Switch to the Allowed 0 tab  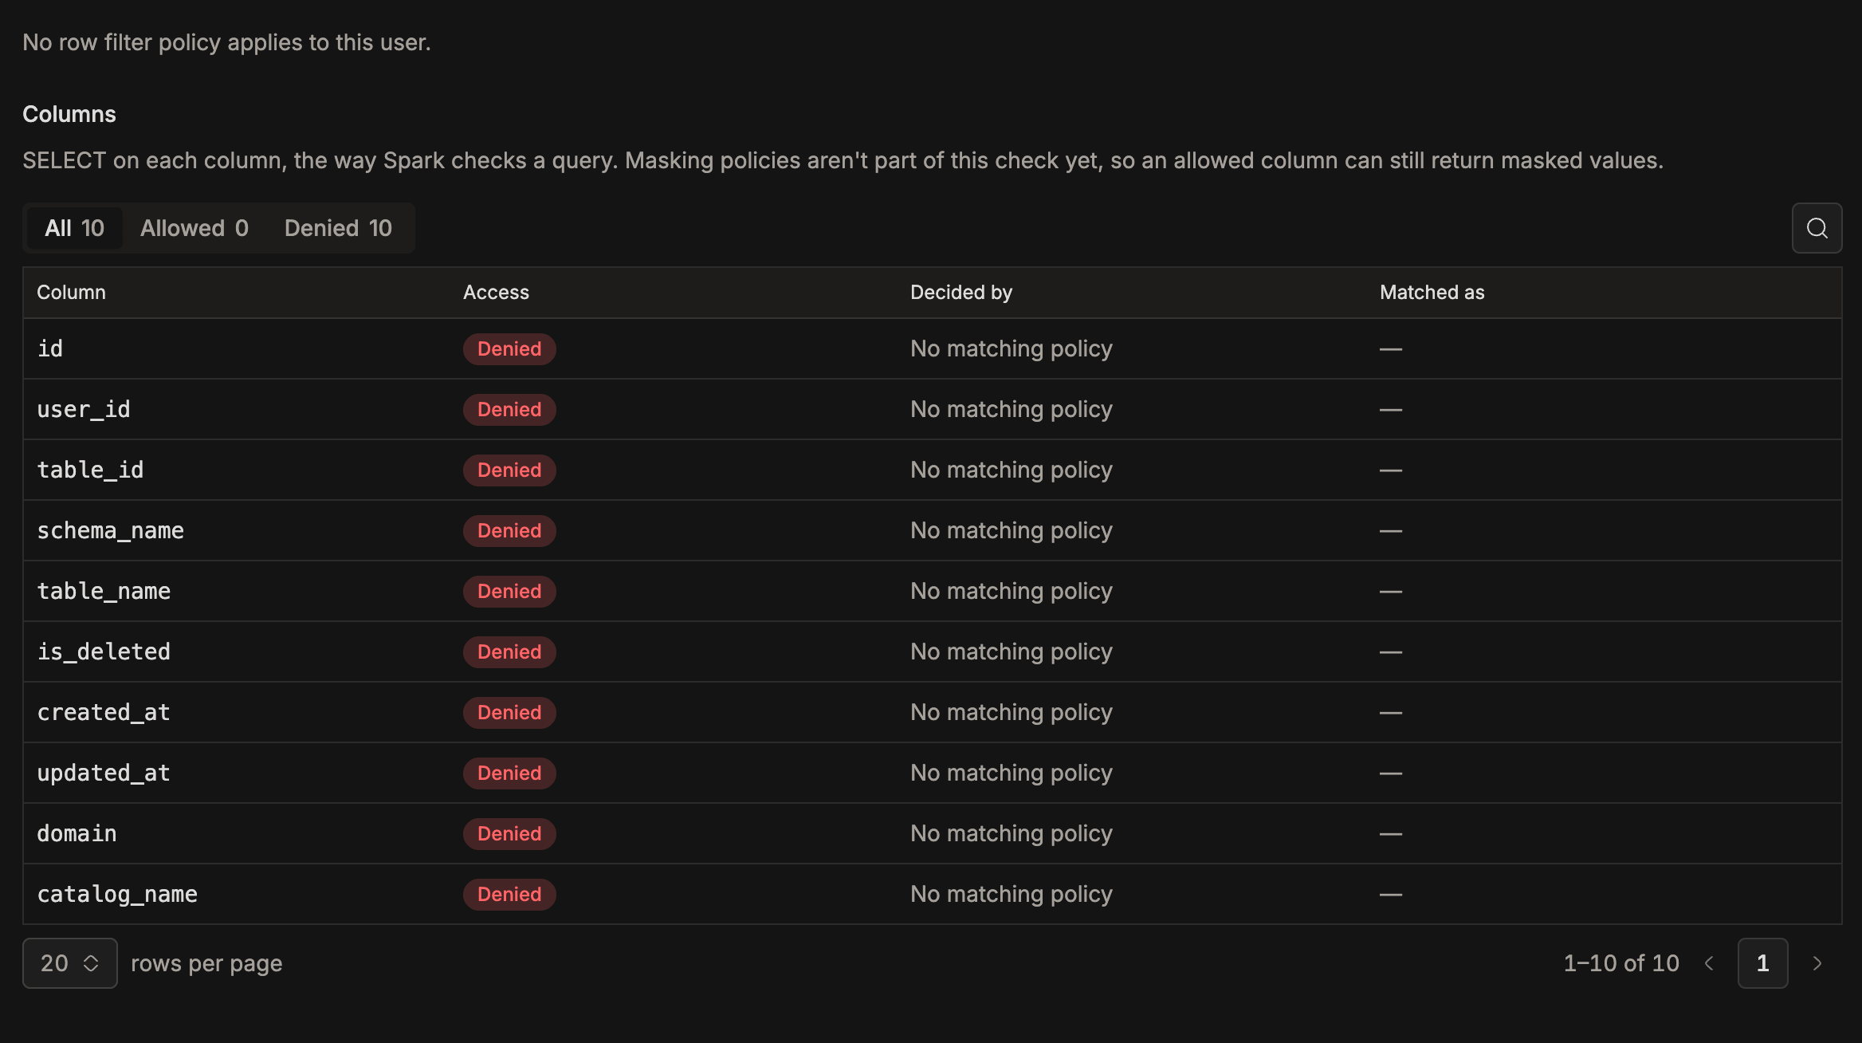pos(194,228)
